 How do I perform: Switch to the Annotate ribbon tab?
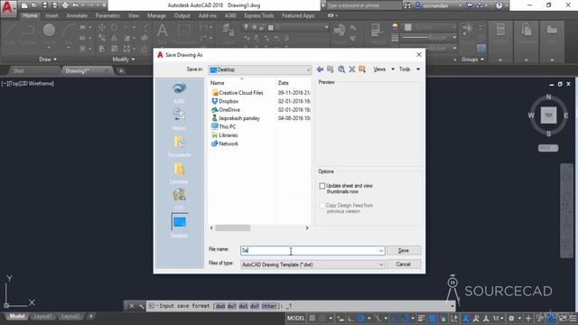77,15
